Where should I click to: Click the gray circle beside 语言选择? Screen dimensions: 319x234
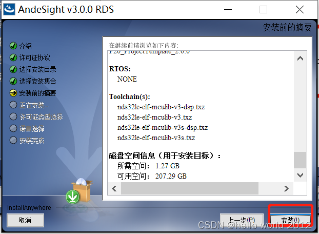pos(13,129)
